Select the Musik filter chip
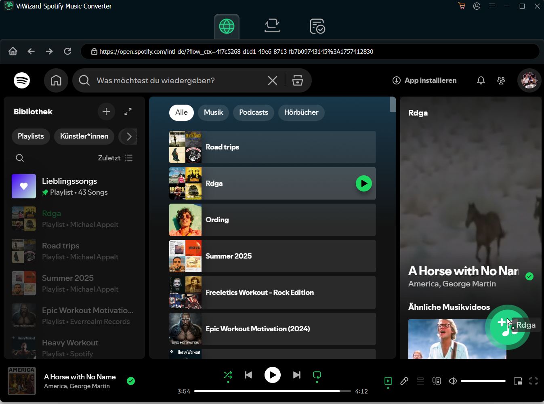This screenshot has height=404, width=544. [x=213, y=112]
